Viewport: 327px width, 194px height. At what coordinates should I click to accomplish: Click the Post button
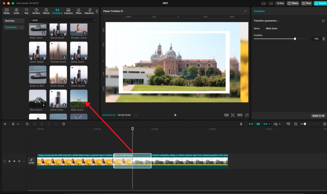pos(306,3)
